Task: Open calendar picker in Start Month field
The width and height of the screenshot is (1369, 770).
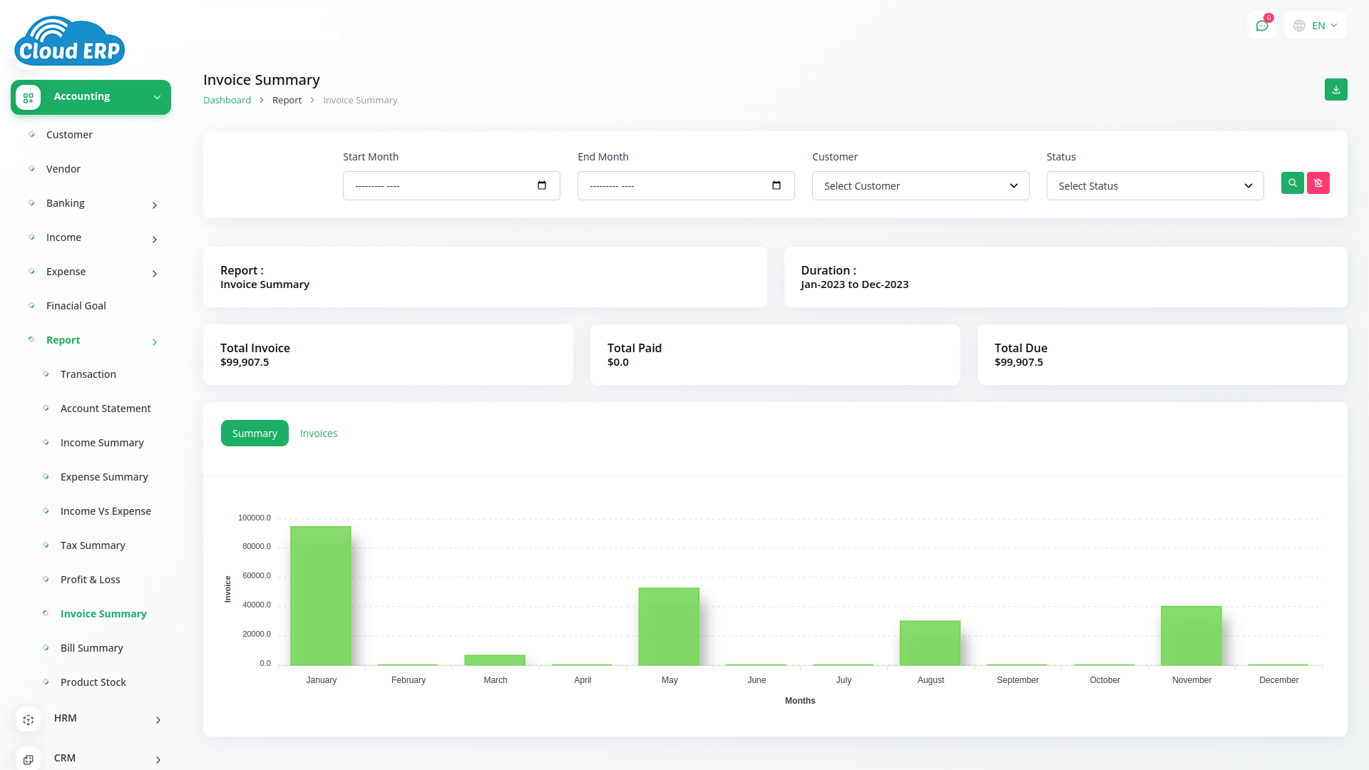Action: pyautogui.click(x=542, y=185)
